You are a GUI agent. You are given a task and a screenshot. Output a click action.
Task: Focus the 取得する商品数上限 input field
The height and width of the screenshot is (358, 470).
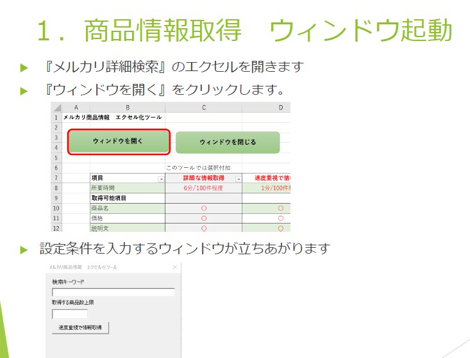70,314
